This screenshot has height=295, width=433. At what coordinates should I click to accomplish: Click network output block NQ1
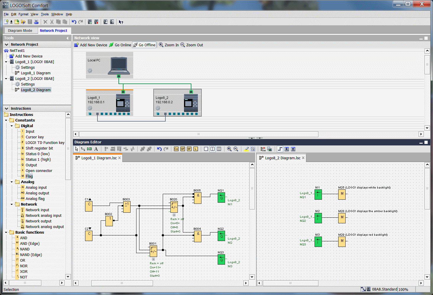coord(222,198)
